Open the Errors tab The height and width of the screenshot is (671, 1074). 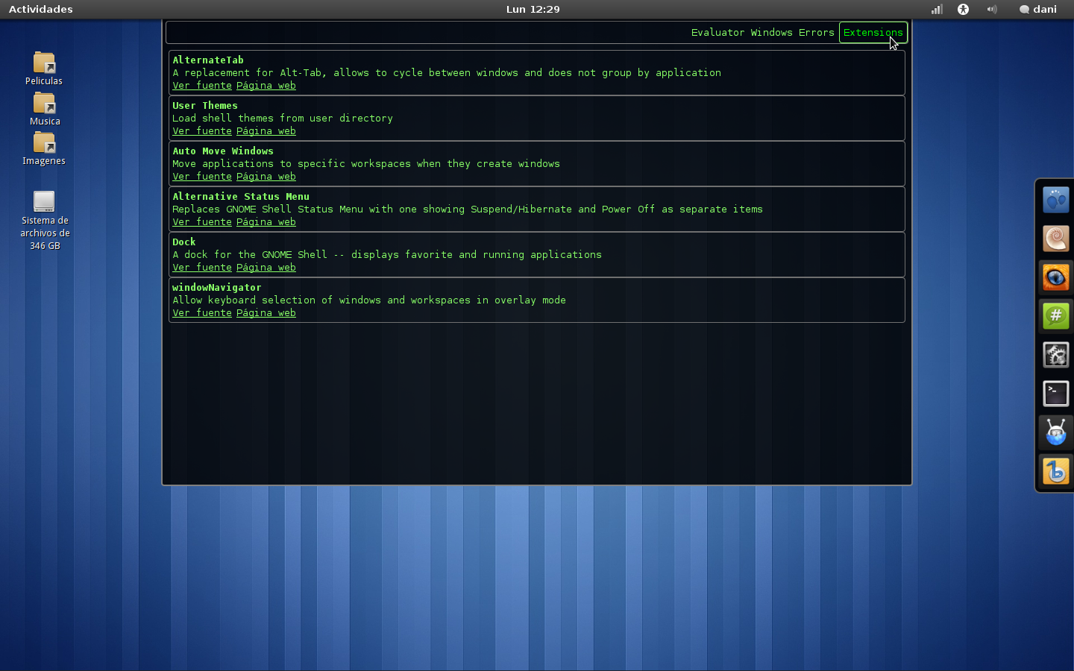point(816,33)
